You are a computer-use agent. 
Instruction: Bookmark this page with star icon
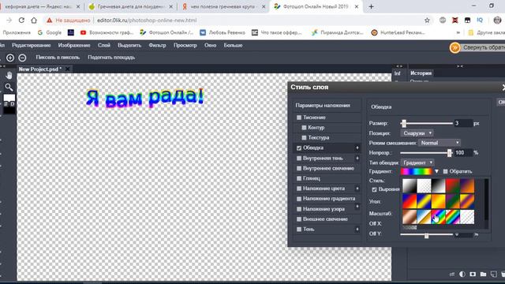[427, 21]
